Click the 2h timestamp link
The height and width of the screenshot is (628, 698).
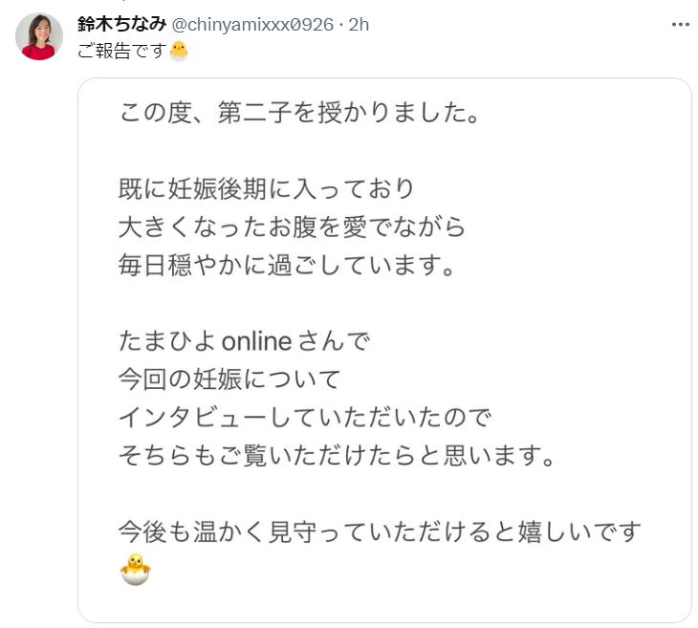359,25
